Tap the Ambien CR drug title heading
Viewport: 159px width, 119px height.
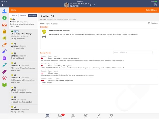point(48,16)
